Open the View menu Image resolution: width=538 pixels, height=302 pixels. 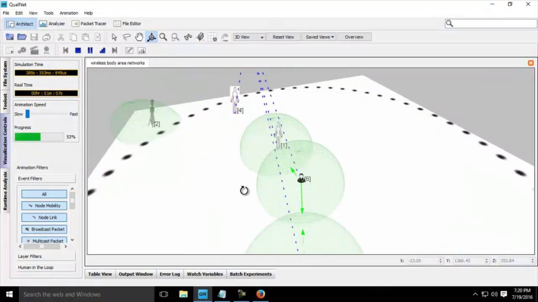click(33, 13)
